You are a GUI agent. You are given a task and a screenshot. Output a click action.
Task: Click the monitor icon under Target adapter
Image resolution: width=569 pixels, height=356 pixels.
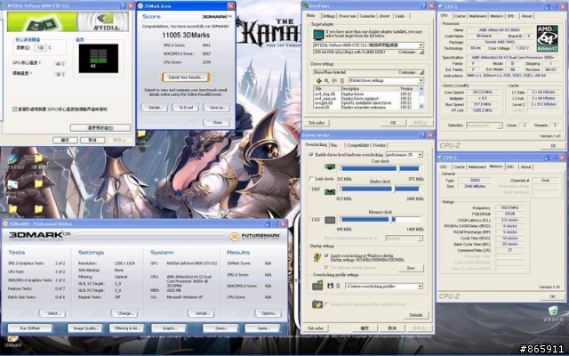(318, 35)
